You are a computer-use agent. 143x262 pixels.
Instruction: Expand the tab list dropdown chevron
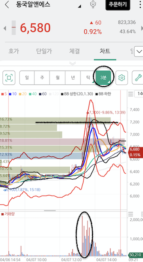point(139,51)
